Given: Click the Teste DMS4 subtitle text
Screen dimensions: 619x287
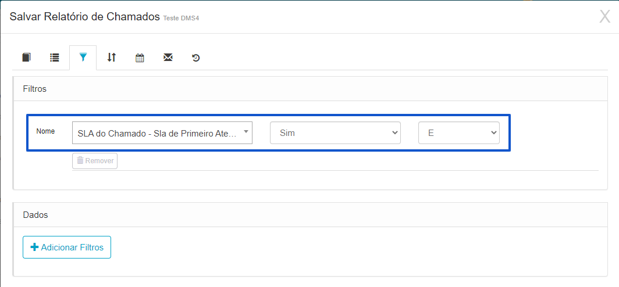Looking at the screenshot, I should 181,18.
